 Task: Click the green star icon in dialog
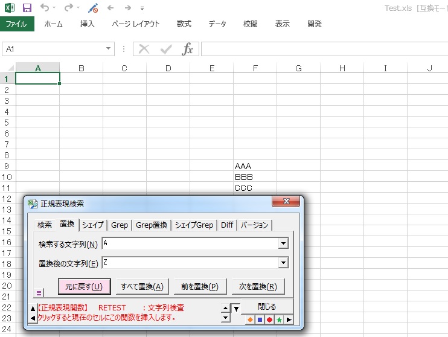point(279,319)
